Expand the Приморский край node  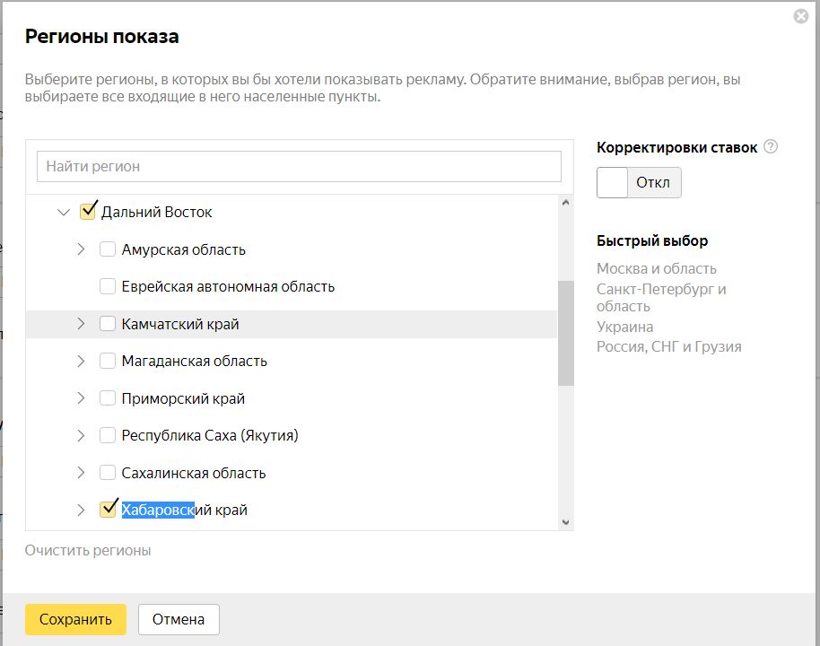pos(81,398)
